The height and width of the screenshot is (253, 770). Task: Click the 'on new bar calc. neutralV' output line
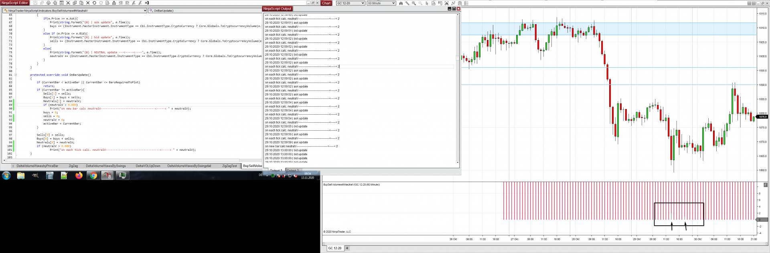click(301, 146)
